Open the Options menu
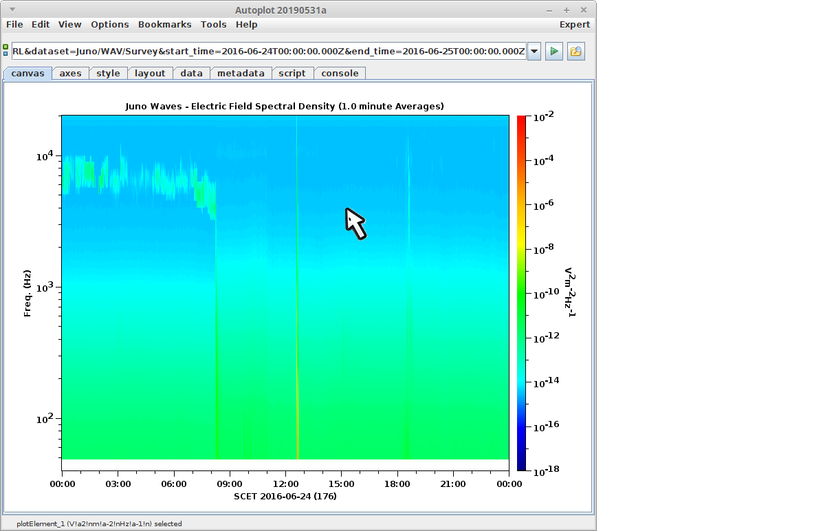The width and height of the screenshot is (823, 531). [x=110, y=25]
